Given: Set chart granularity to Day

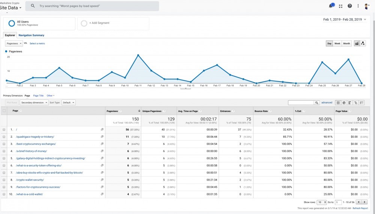Looking at the screenshot, I should 329,43.
